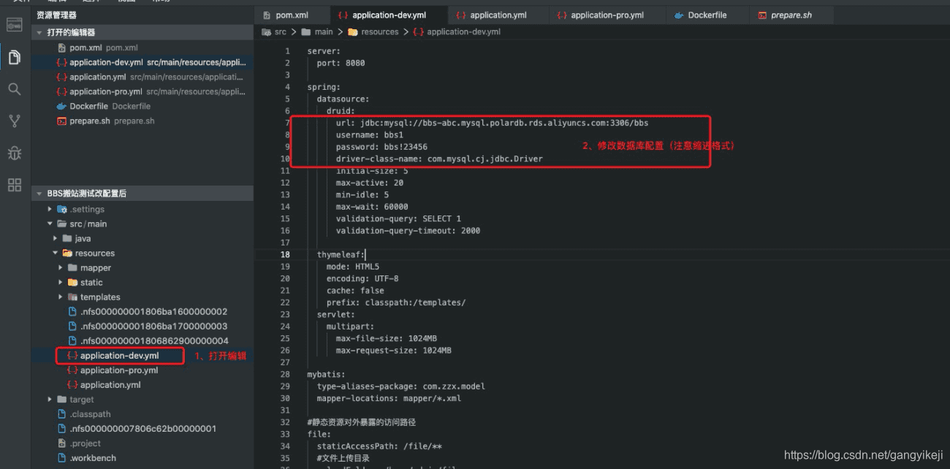Viewport: 950px width, 469px height.
Task: Click the src breadcrumb segment
Action: pyautogui.click(x=280, y=32)
